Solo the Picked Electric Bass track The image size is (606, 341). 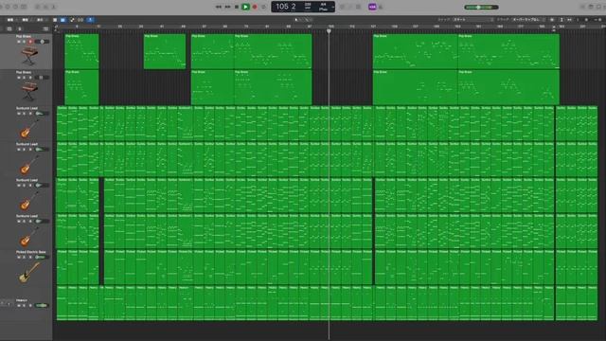[x=24, y=257]
